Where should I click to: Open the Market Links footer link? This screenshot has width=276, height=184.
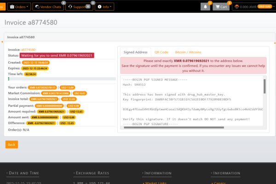(x=155, y=183)
